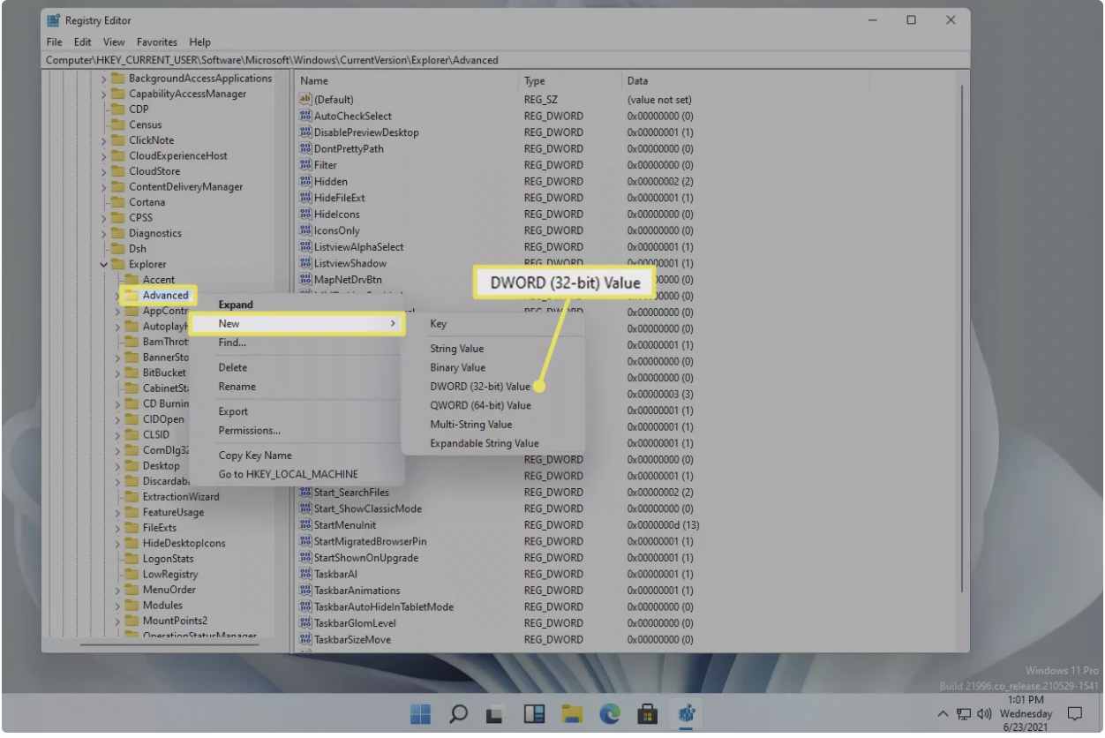This screenshot has width=1105, height=738.
Task: Open the notification center icon
Action: tap(1075, 713)
